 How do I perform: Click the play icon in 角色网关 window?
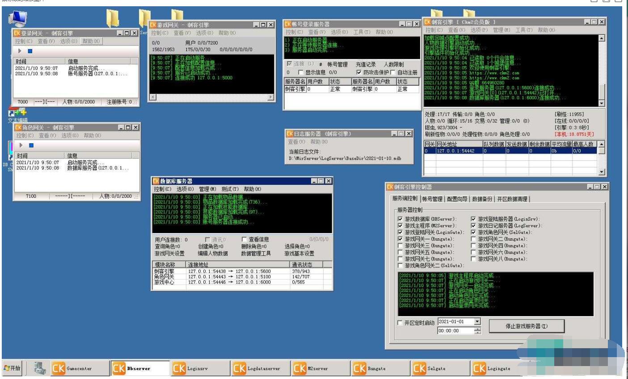tap(21, 145)
